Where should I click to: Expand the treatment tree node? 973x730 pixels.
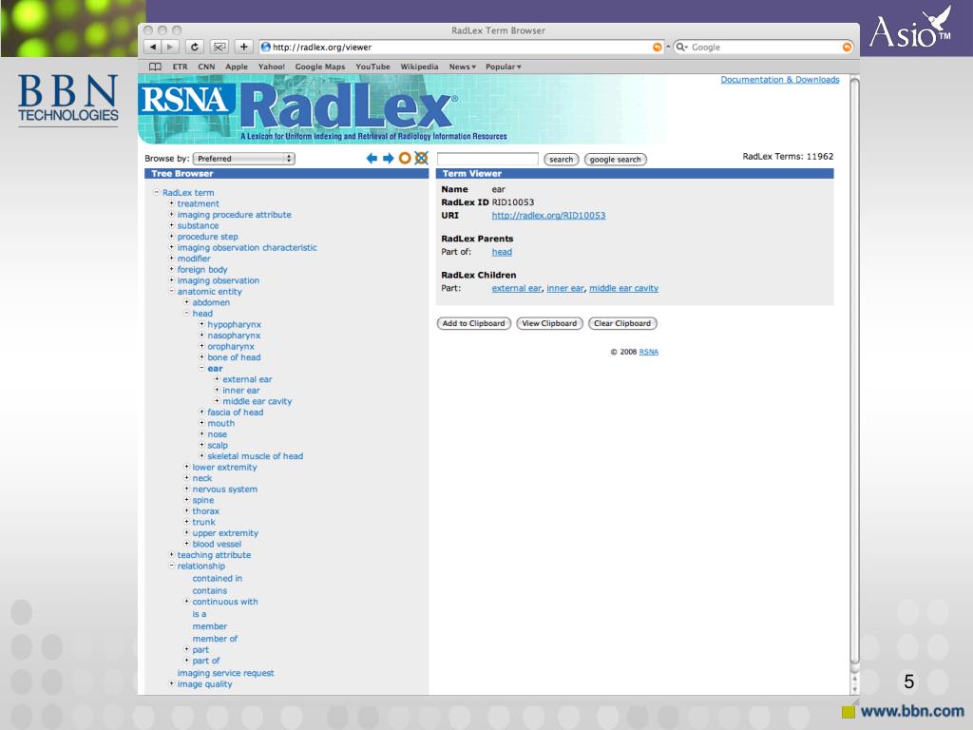[x=172, y=203]
